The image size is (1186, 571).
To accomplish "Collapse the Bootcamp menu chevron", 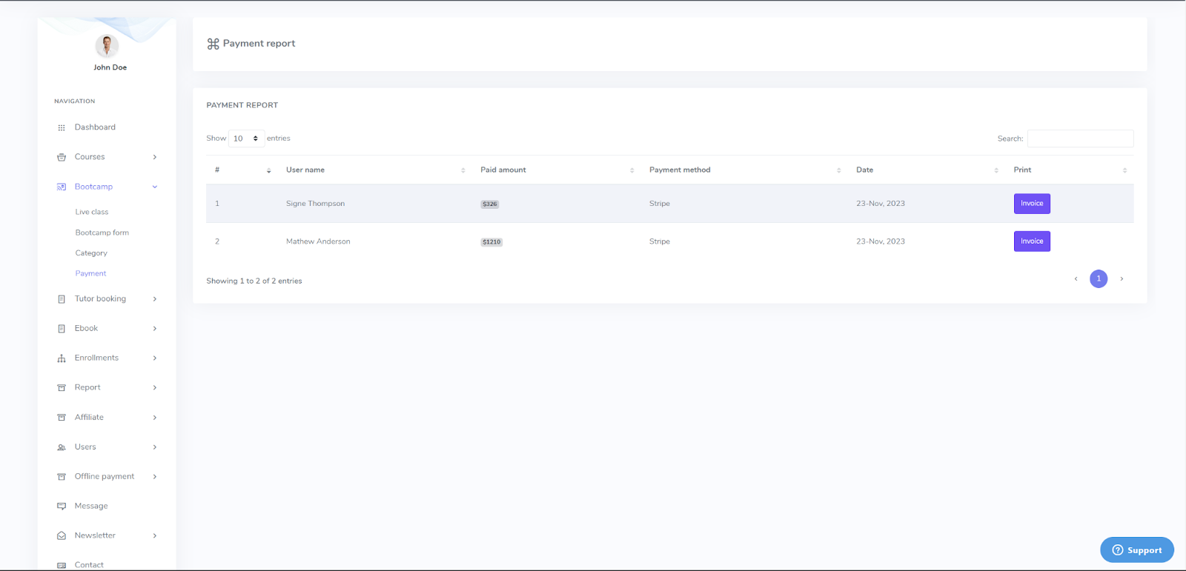I will pyautogui.click(x=155, y=187).
